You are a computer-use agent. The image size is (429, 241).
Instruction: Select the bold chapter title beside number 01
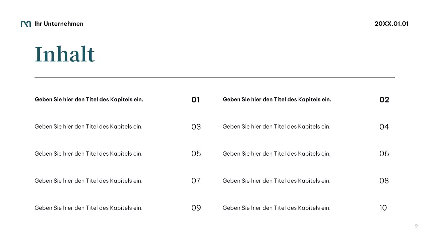(89, 99)
